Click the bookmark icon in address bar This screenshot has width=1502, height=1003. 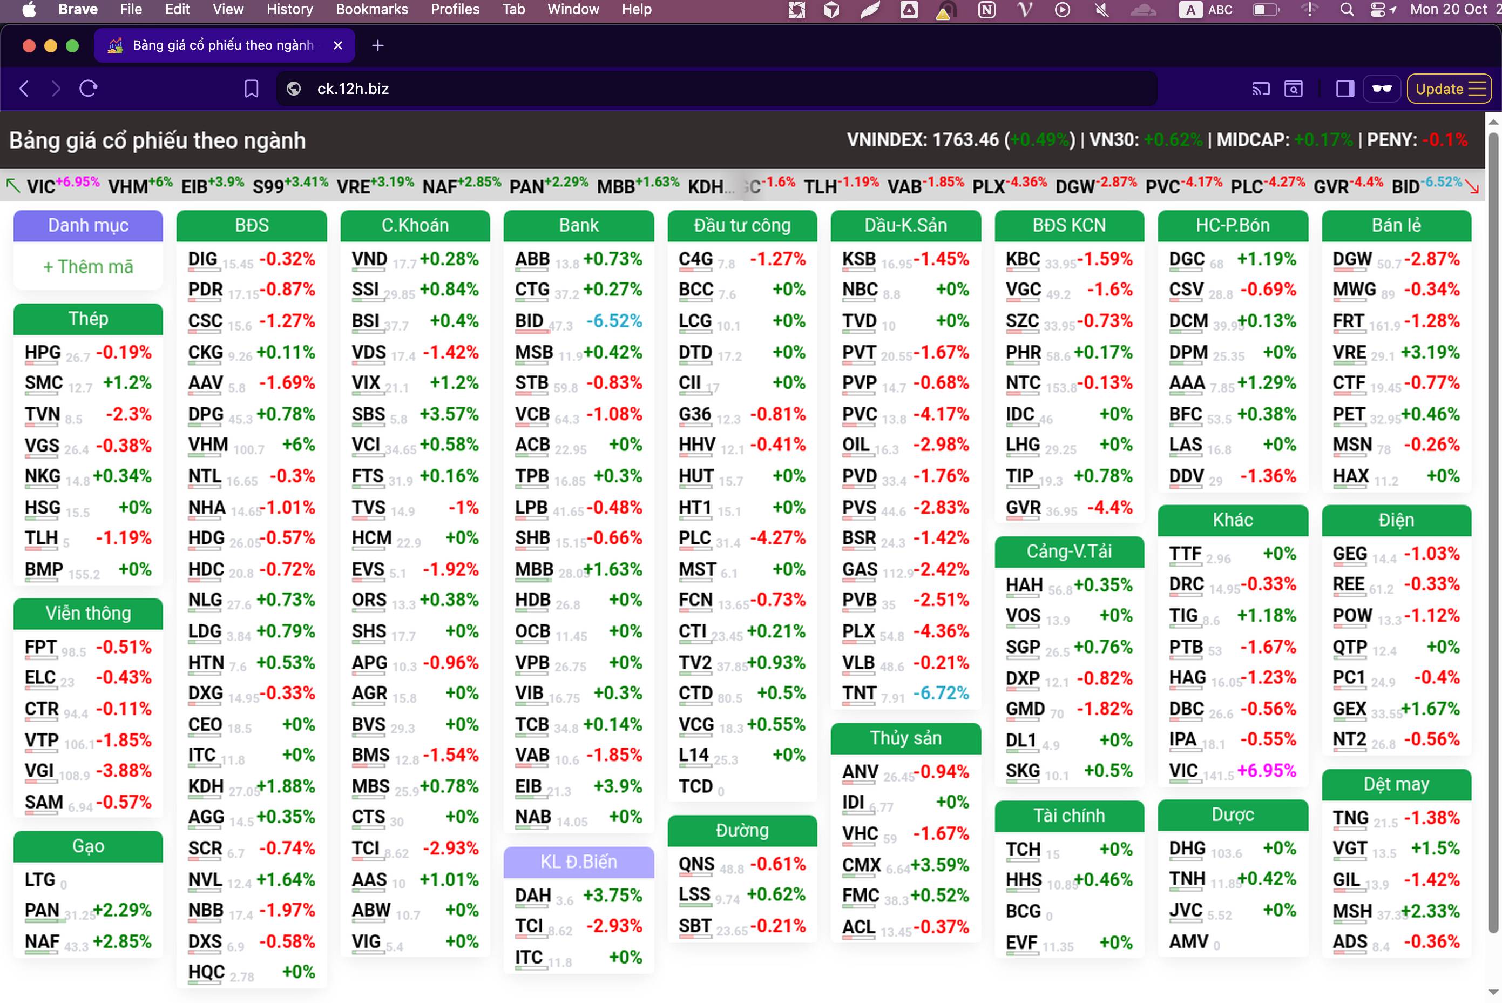click(x=251, y=89)
